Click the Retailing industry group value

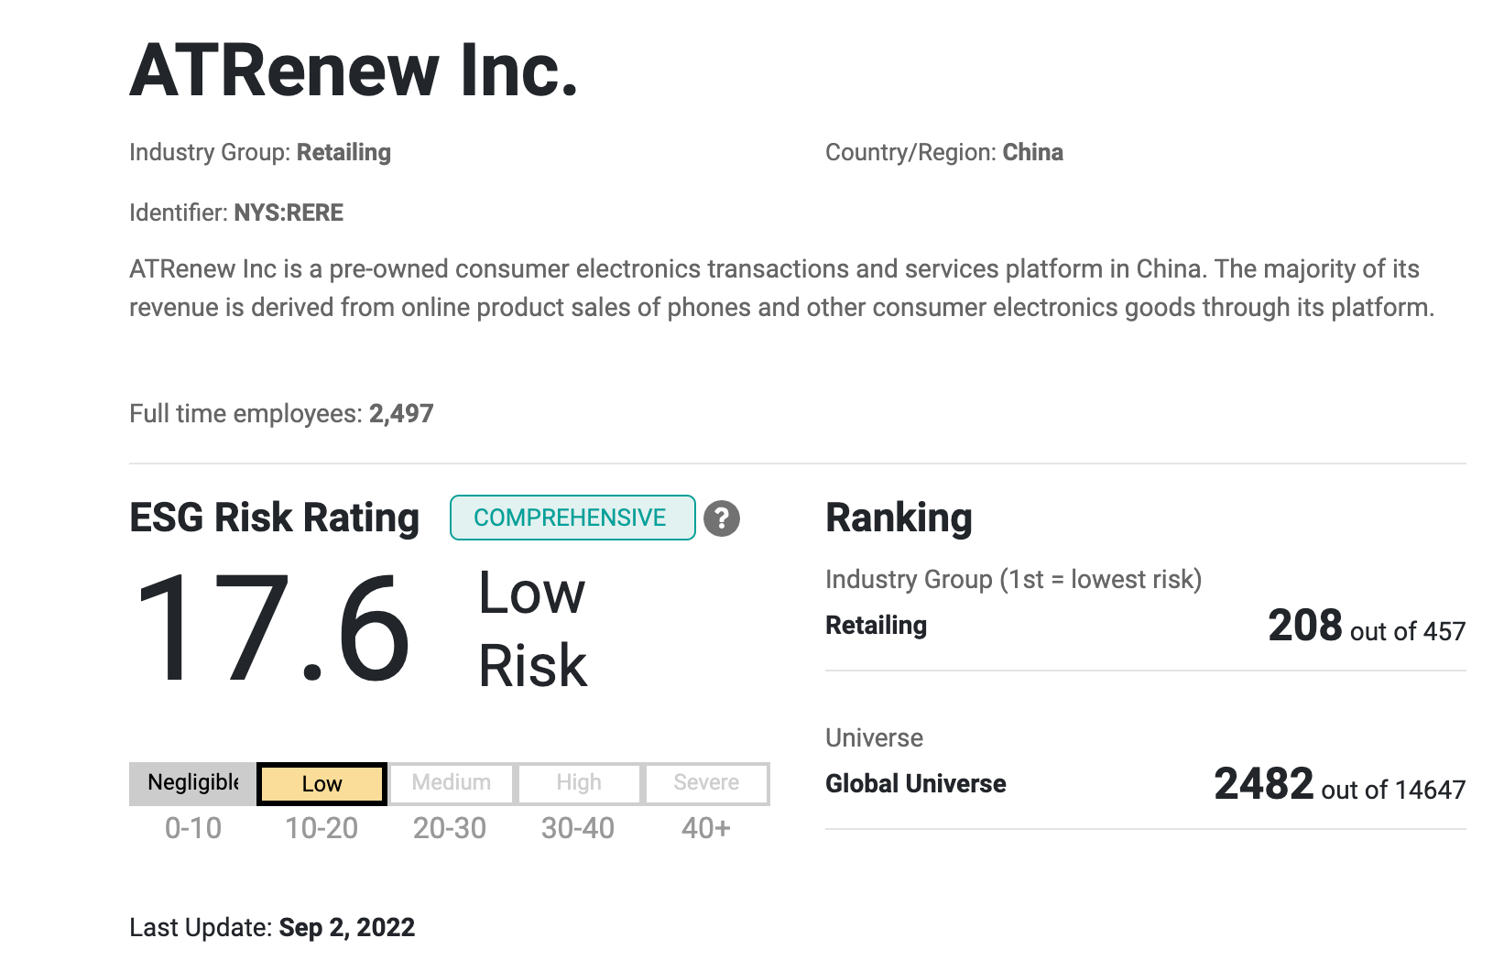pos(343,152)
